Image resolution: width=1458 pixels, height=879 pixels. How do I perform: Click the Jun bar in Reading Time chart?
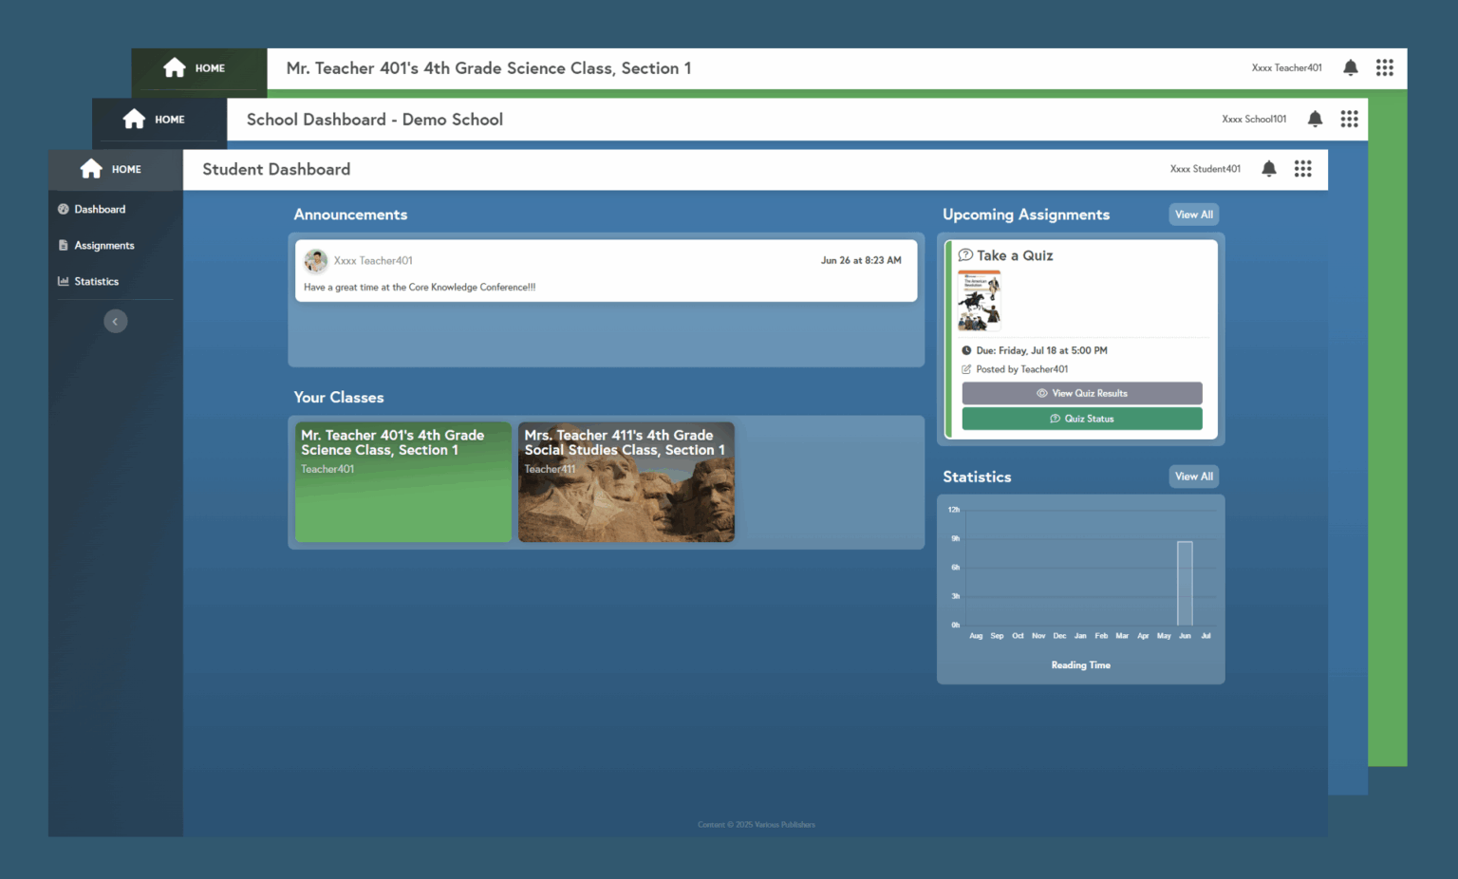click(1184, 584)
